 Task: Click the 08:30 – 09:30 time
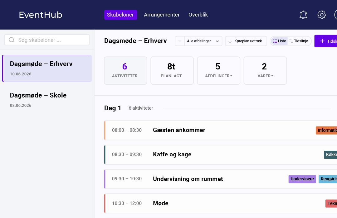127,154
